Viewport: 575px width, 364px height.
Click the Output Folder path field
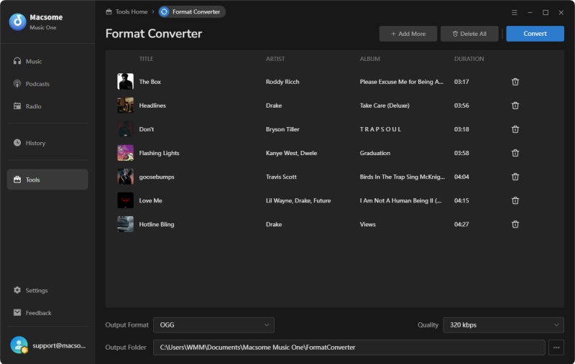tap(349, 347)
